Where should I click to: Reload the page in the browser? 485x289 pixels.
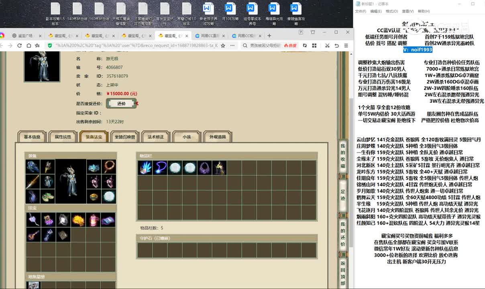[x=19, y=46]
